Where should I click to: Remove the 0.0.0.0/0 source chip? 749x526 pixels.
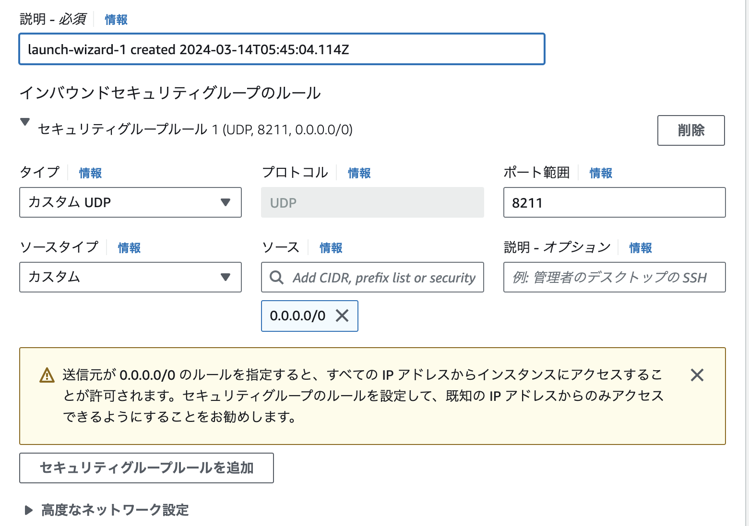point(342,316)
